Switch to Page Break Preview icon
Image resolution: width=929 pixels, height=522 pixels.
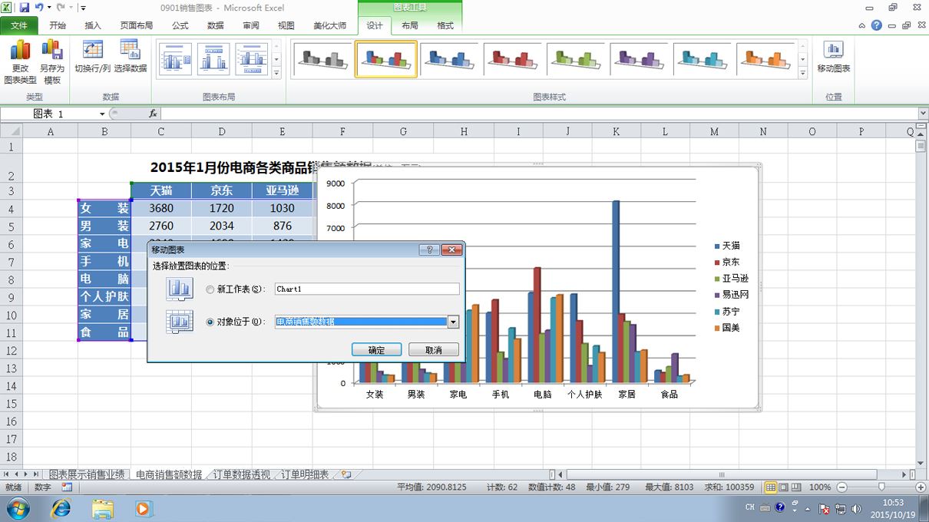[797, 487]
